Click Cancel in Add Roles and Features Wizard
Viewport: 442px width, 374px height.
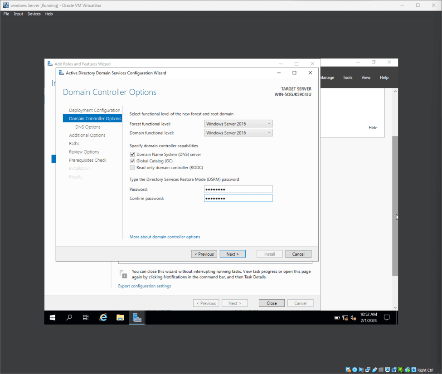click(300, 303)
